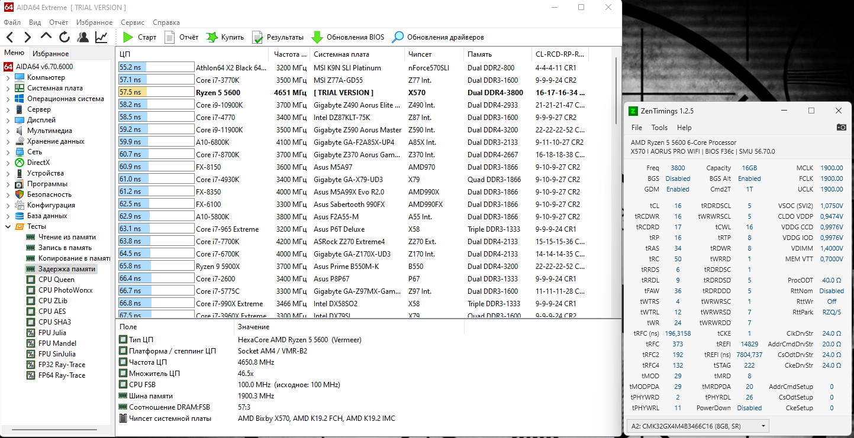Expand the Системная плата tree node

8,88
